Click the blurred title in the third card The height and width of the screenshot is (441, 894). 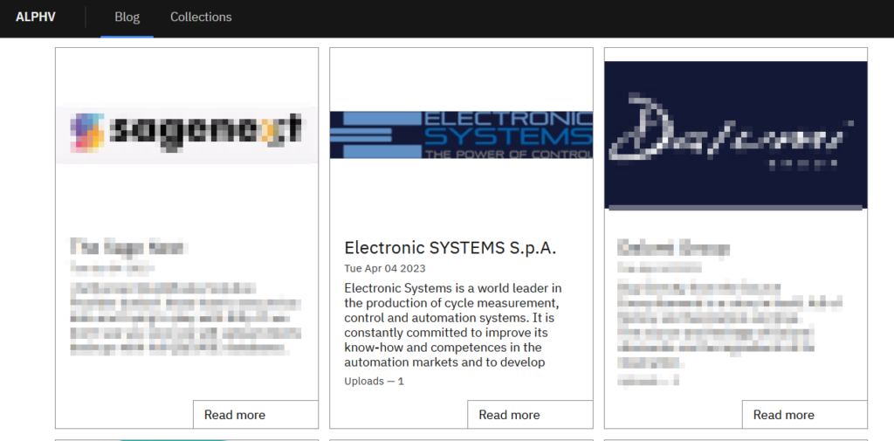pos(673,248)
